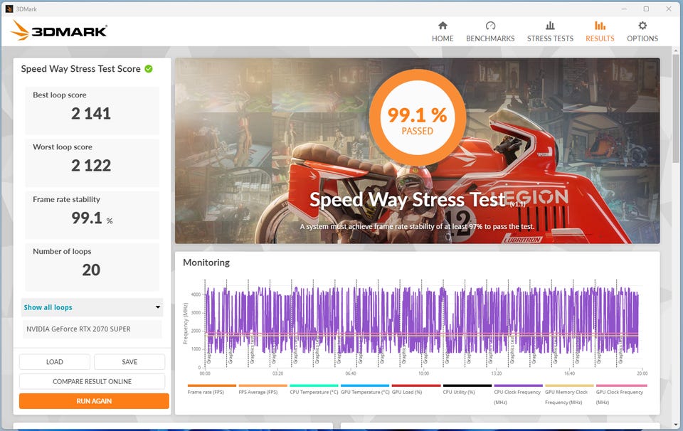Viewport: 683px width, 431px height.
Task: Toggle GPU Clock Frequency legend swatch
Action: (621, 385)
